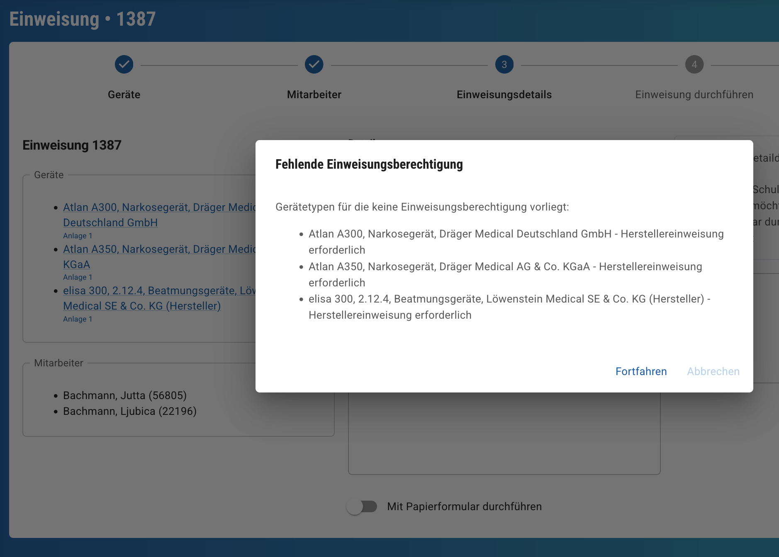Screen dimensions: 779x557
Task: Open the Geräte step checkmark icon
Action: tap(124, 64)
